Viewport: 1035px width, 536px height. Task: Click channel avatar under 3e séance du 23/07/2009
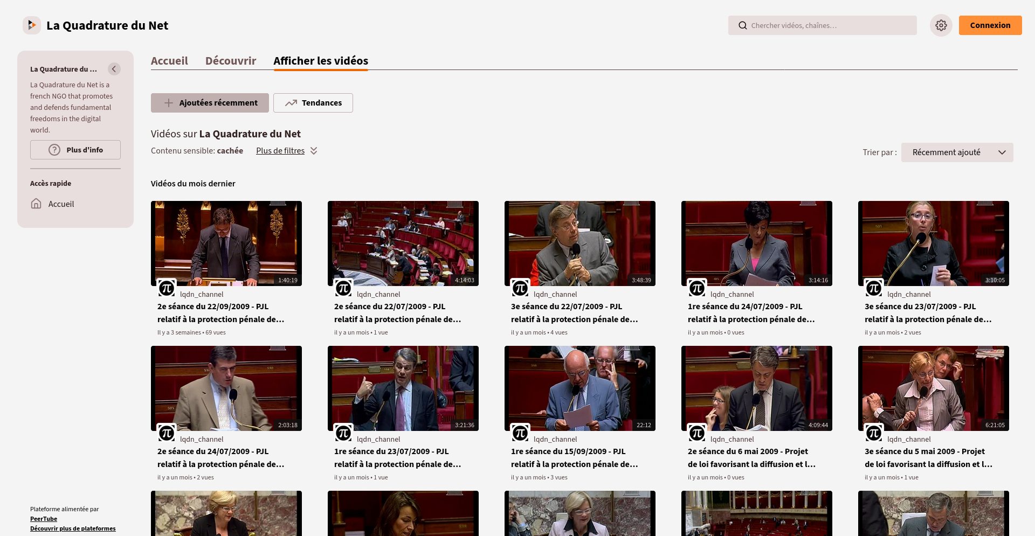(x=874, y=288)
